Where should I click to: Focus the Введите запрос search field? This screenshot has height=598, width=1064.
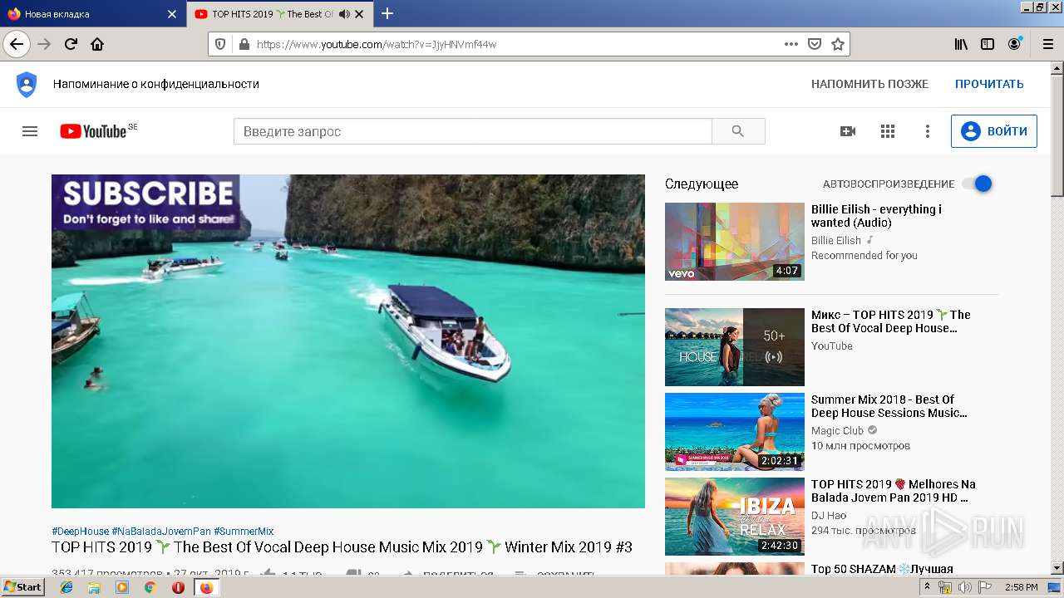pos(473,131)
